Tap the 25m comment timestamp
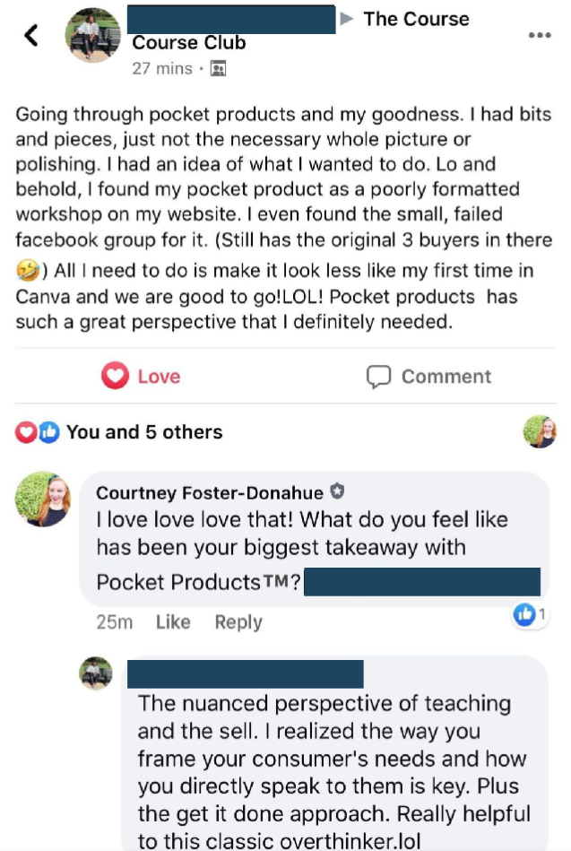The width and height of the screenshot is (571, 851). pos(114,622)
